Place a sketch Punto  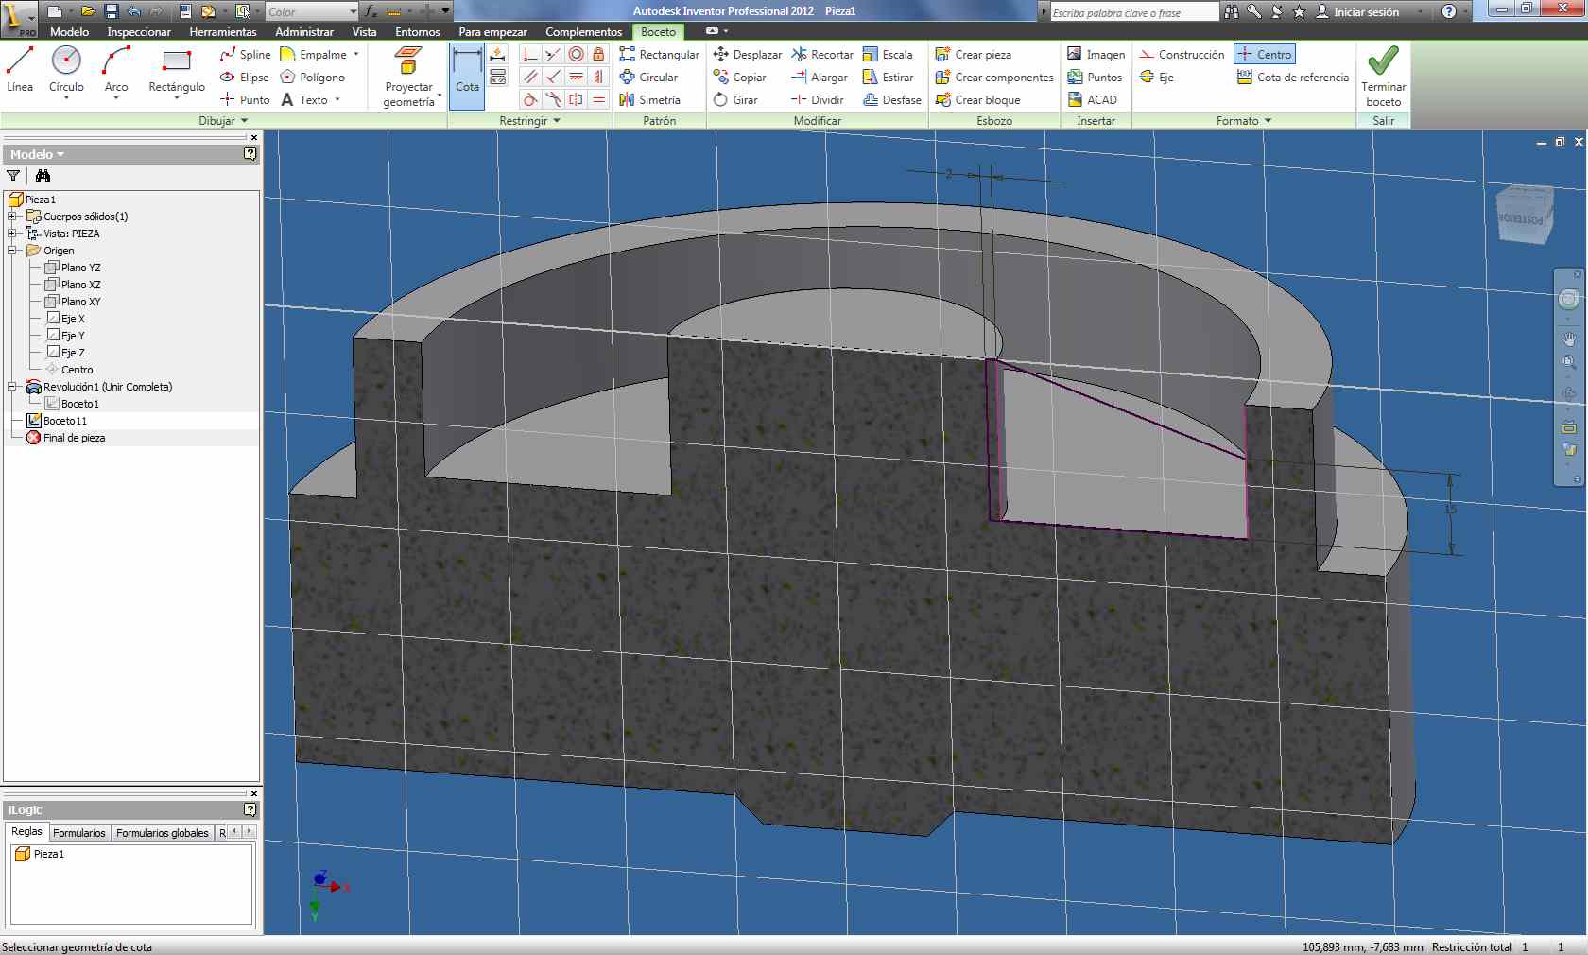point(244,99)
